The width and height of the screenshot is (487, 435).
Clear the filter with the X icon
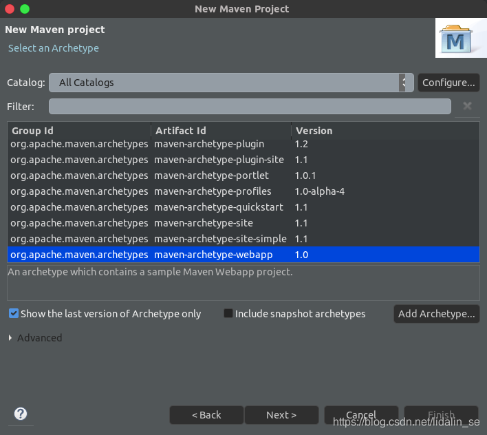click(467, 106)
